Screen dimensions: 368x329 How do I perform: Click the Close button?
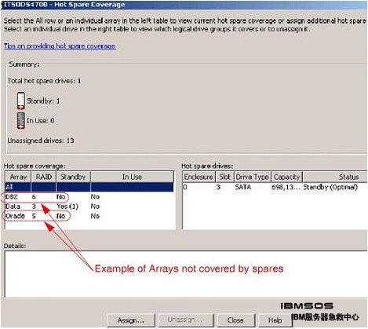pyautogui.click(x=235, y=320)
